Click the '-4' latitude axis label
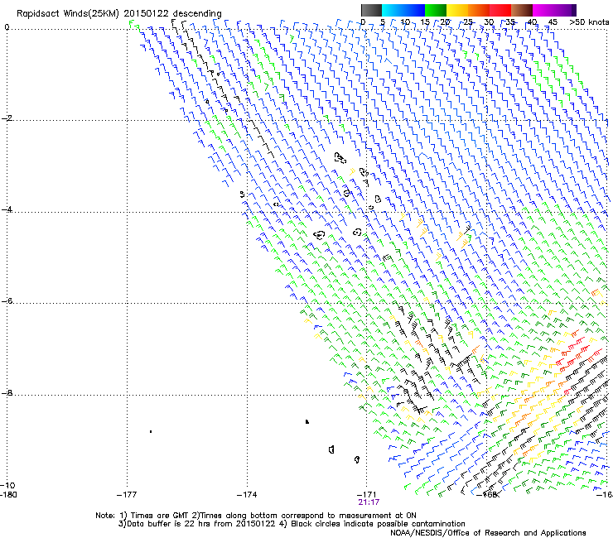This screenshot has width=613, height=538. click(x=7, y=209)
